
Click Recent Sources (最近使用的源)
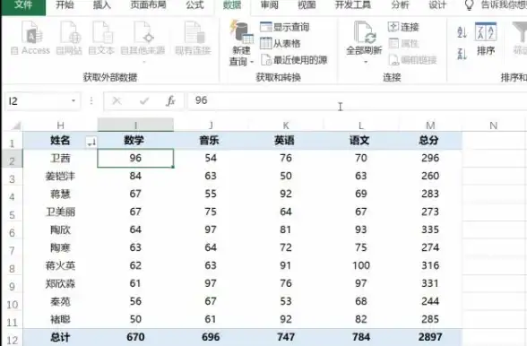point(294,60)
